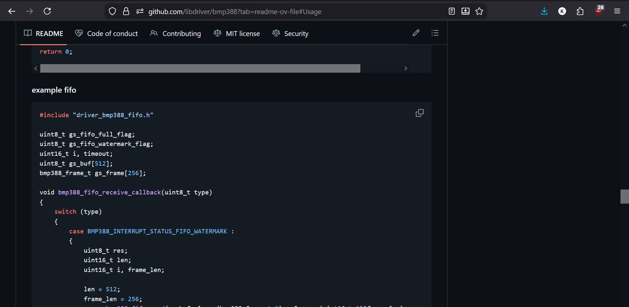
Task: Copy the example fifo code block
Action: click(x=419, y=113)
